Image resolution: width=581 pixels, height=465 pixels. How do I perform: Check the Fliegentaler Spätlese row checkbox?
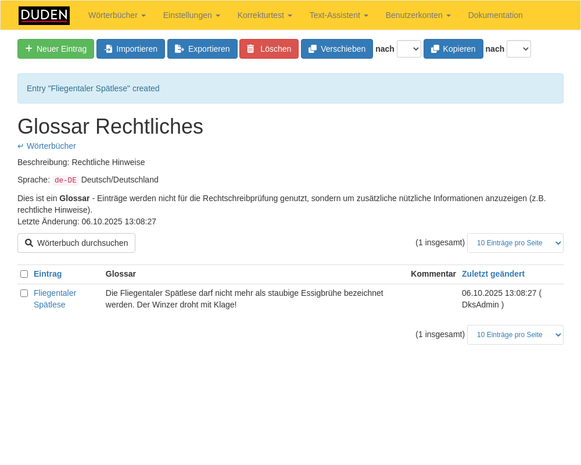tap(24, 293)
